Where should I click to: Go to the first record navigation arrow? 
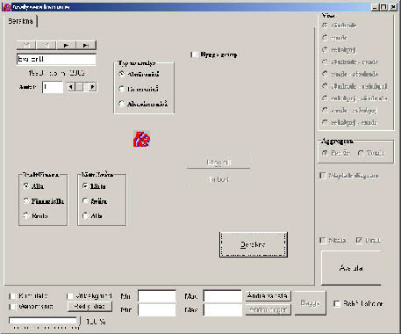coord(26,45)
